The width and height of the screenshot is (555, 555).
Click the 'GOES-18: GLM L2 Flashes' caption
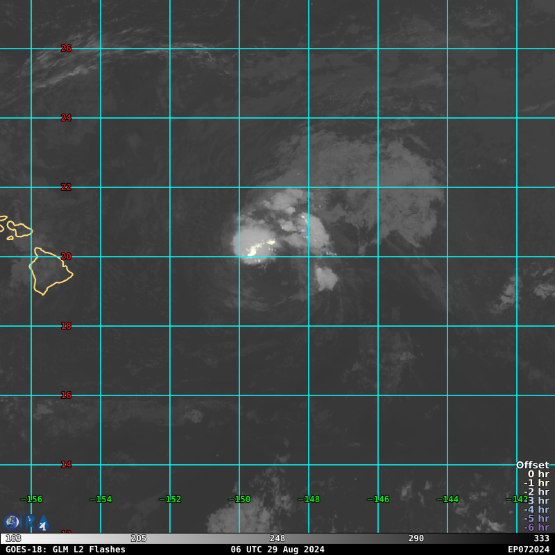click(65, 549)
